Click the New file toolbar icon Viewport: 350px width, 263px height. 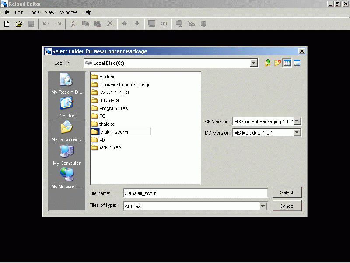coord(7,24)
